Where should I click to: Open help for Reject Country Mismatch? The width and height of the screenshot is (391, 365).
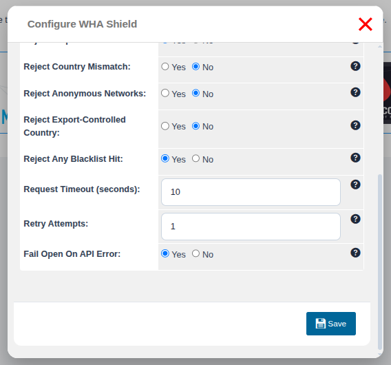pyautogui.click(x=355, y=66)
